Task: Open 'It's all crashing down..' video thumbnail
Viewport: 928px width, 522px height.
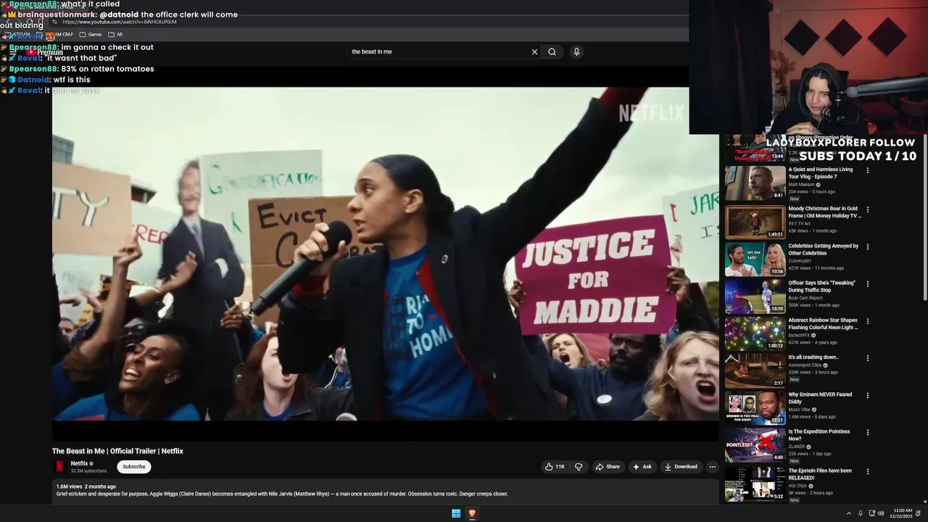Action: click(x=755, y=370)
